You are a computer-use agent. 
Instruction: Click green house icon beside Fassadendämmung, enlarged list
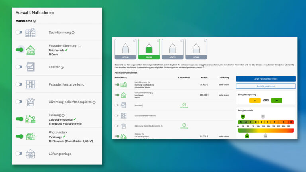[31, 50]
